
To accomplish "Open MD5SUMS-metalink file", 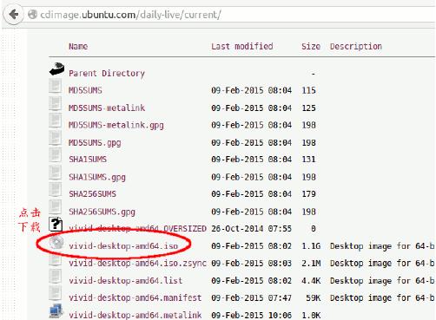I will click(107, 108).
